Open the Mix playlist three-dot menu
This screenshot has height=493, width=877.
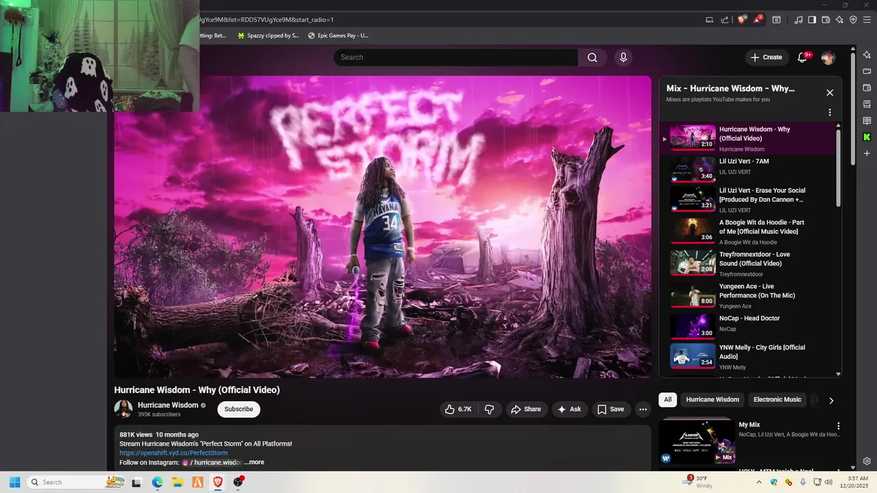click(x=830, y=112)
